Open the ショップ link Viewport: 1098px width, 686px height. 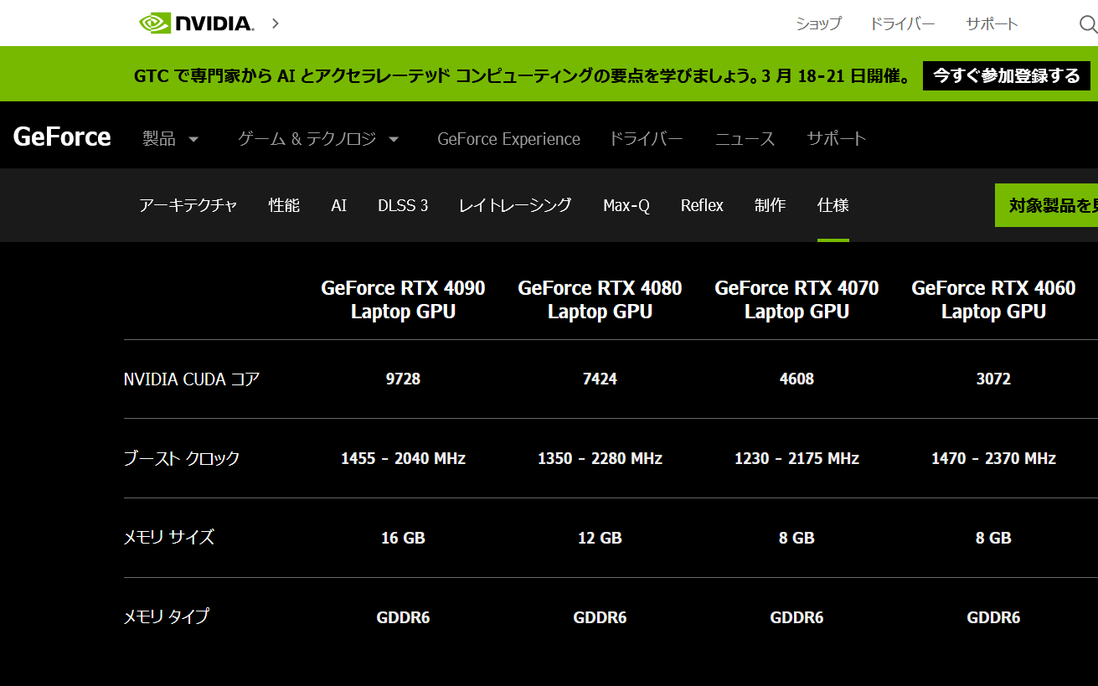click(818, 23)
